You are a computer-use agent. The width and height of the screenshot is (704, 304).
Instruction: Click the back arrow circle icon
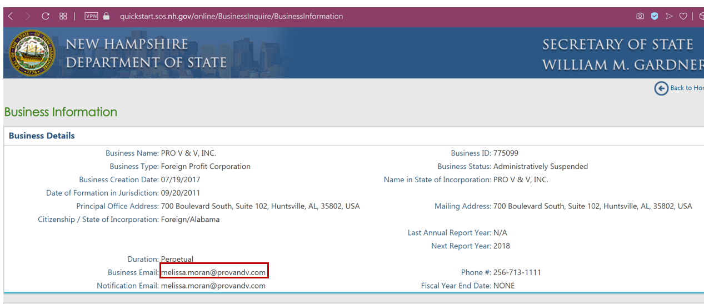[x=661, y=88]
